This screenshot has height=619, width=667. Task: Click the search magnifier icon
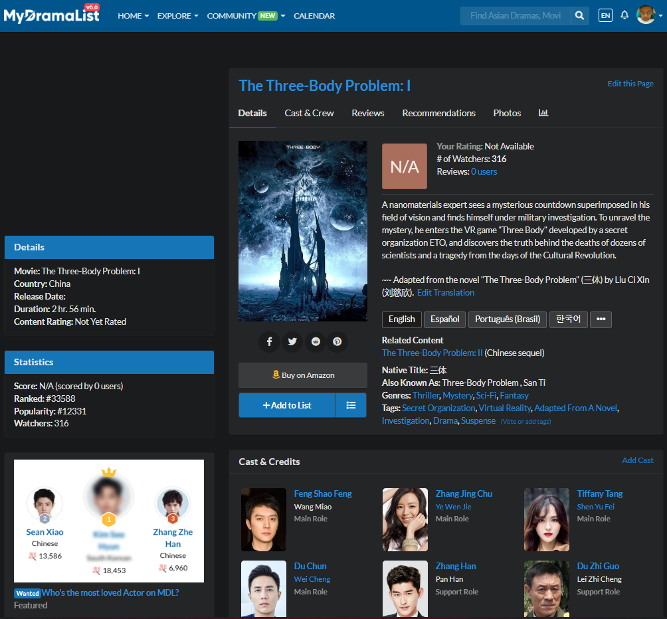pyautogui.click(x=580, y=16)
